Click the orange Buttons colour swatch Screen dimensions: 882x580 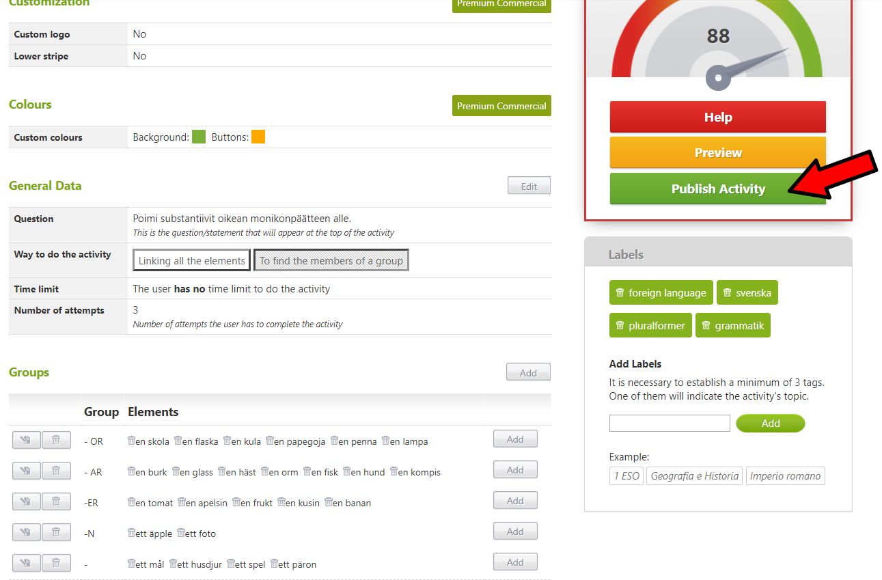(258, 137)
